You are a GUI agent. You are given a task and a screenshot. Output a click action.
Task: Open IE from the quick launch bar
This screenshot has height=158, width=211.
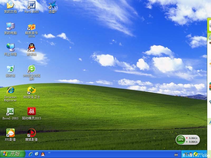click(31, 155)
